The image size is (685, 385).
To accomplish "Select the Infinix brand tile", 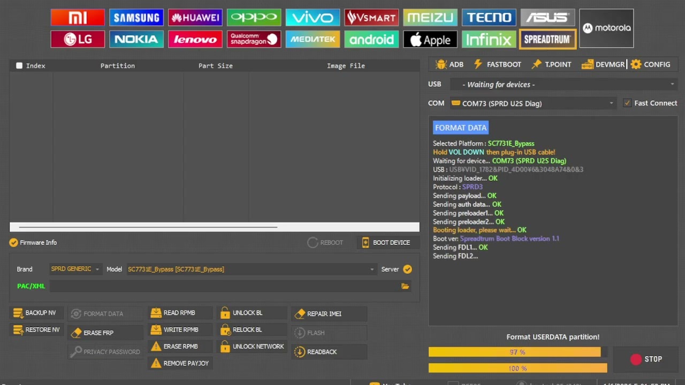I will click(489, 39).
